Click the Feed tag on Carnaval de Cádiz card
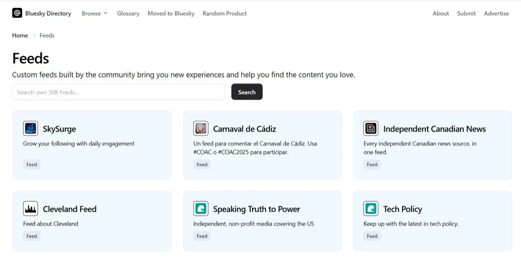This screenshot has width=521, height=257. pos(202,165)
